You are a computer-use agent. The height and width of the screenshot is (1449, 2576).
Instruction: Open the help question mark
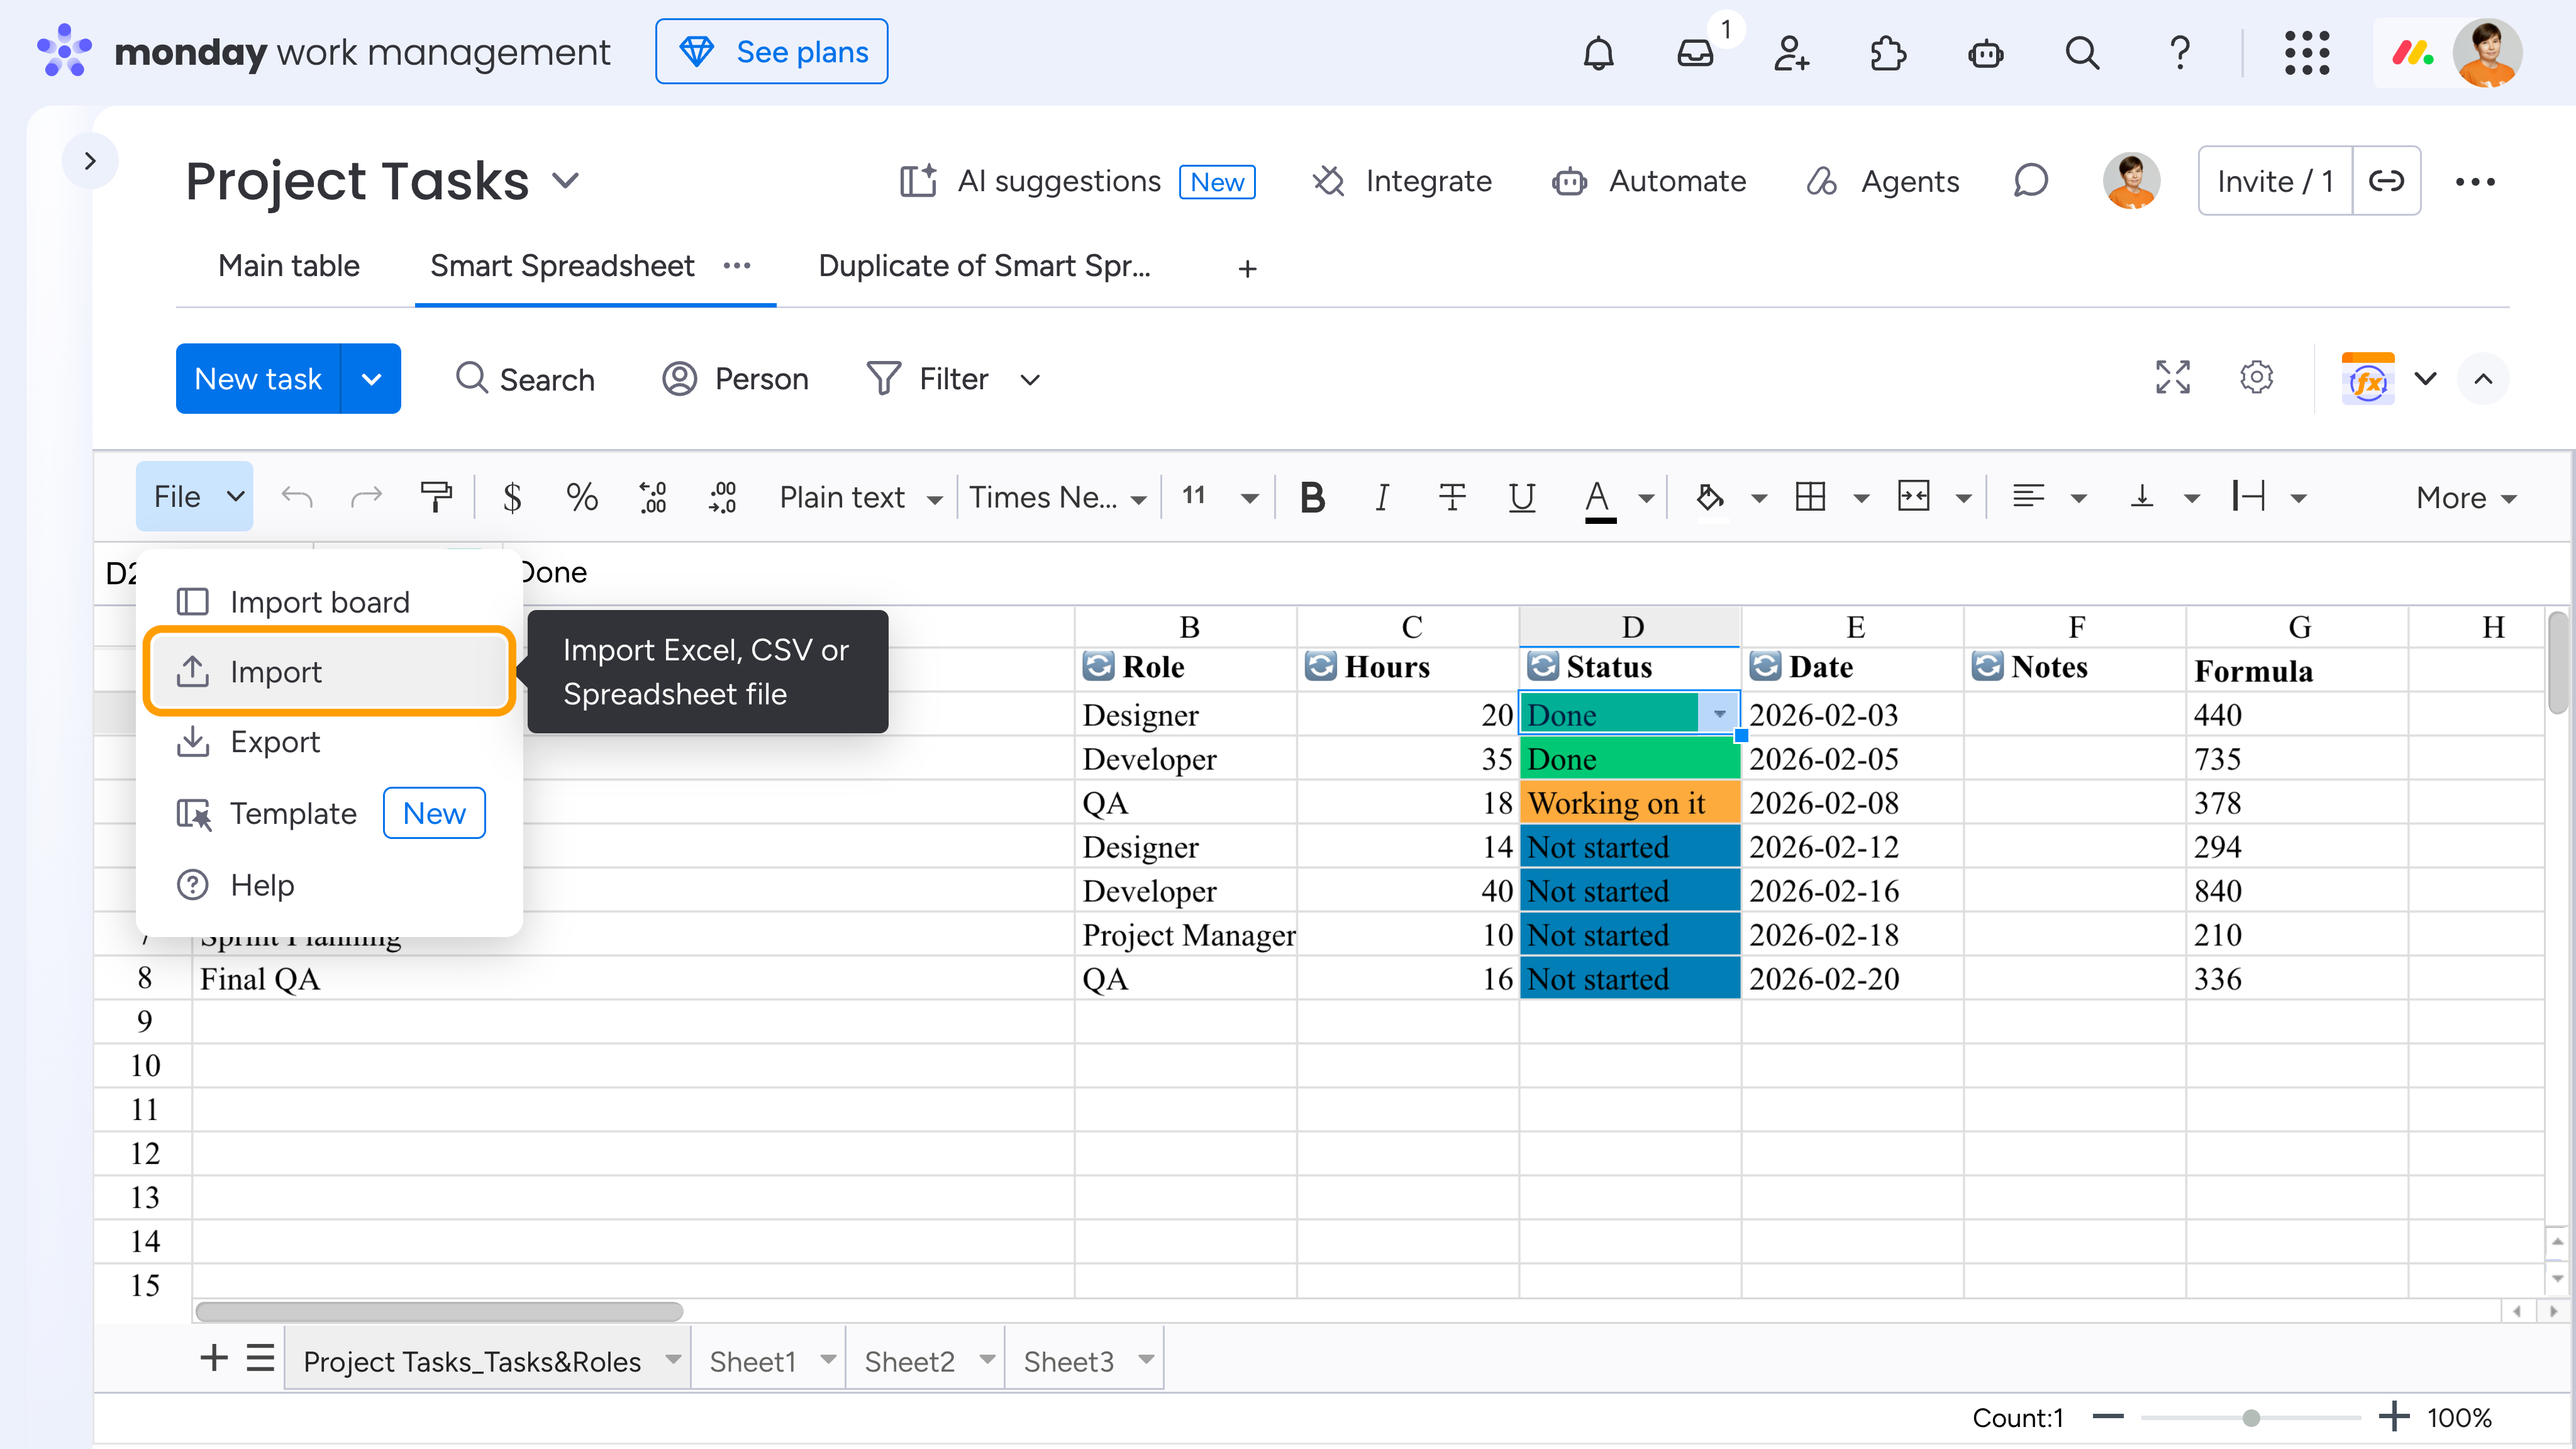click(x=2179, y=52)
